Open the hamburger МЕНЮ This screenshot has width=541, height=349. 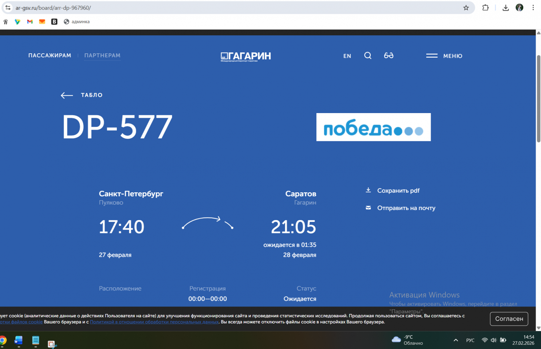tap(444, 56)
